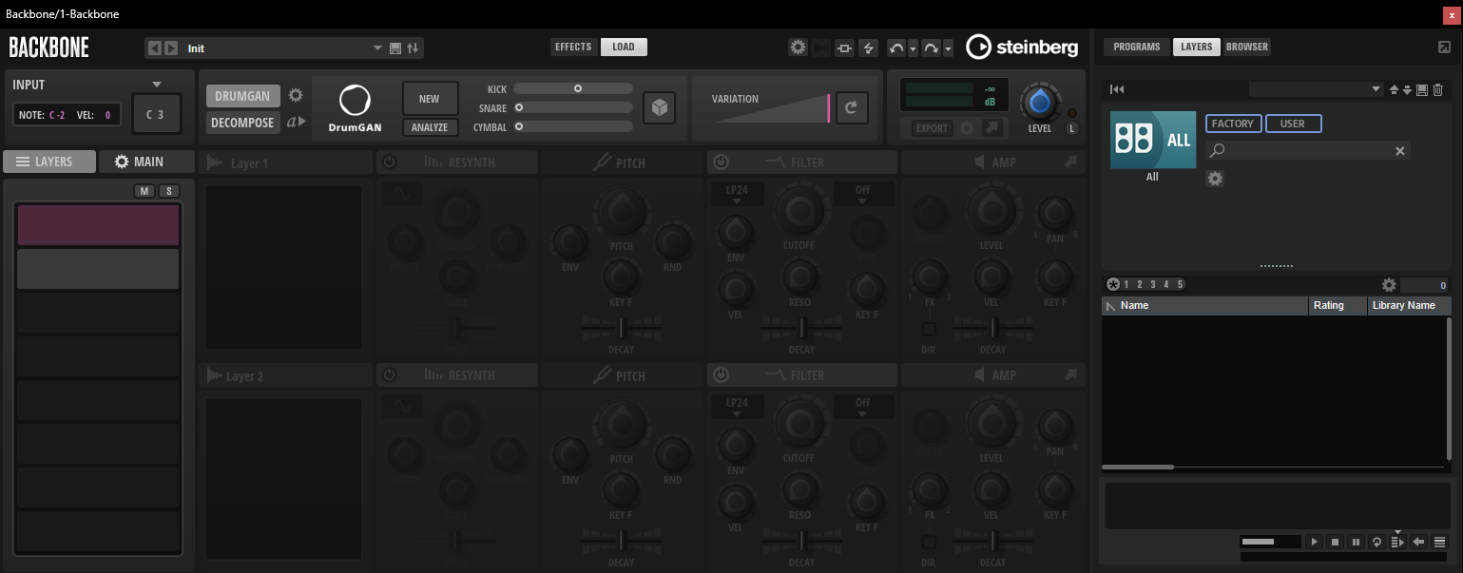Image resolution: width=1463 pixels, height=573 pixels.
Task: Click the up-down arrows preset icon
Action: (413, 48)
